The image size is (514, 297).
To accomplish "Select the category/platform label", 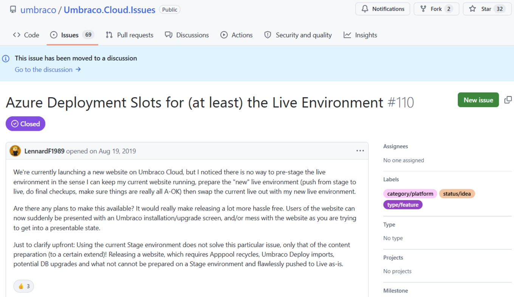I will (410, 194).
